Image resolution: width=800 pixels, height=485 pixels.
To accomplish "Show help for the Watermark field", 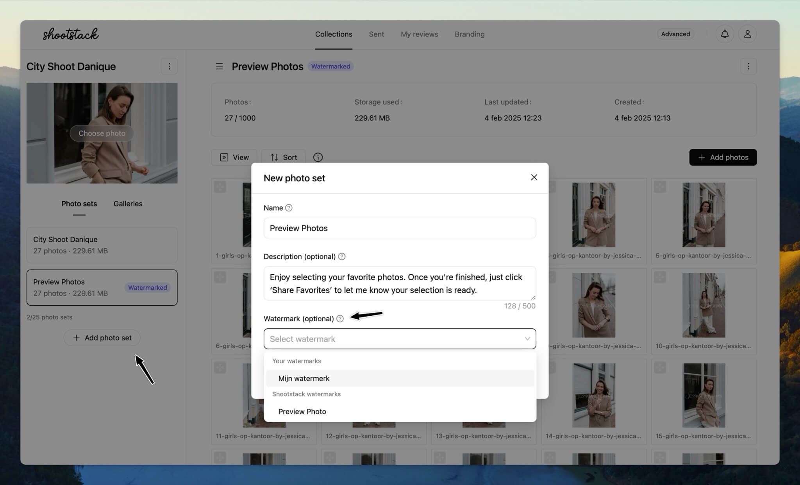I will click(x=340, y=319).
